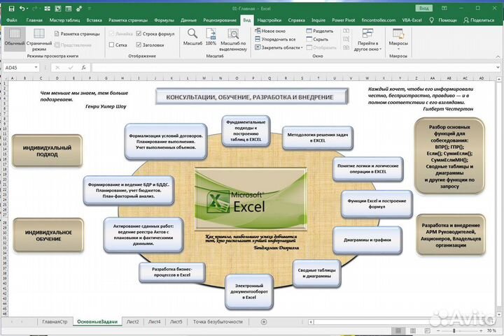The width and height of the screenshot is (504, 336).
Task: Toggle the Headings (Заголовки) checkbox
Action: click(x=150, y=45)
